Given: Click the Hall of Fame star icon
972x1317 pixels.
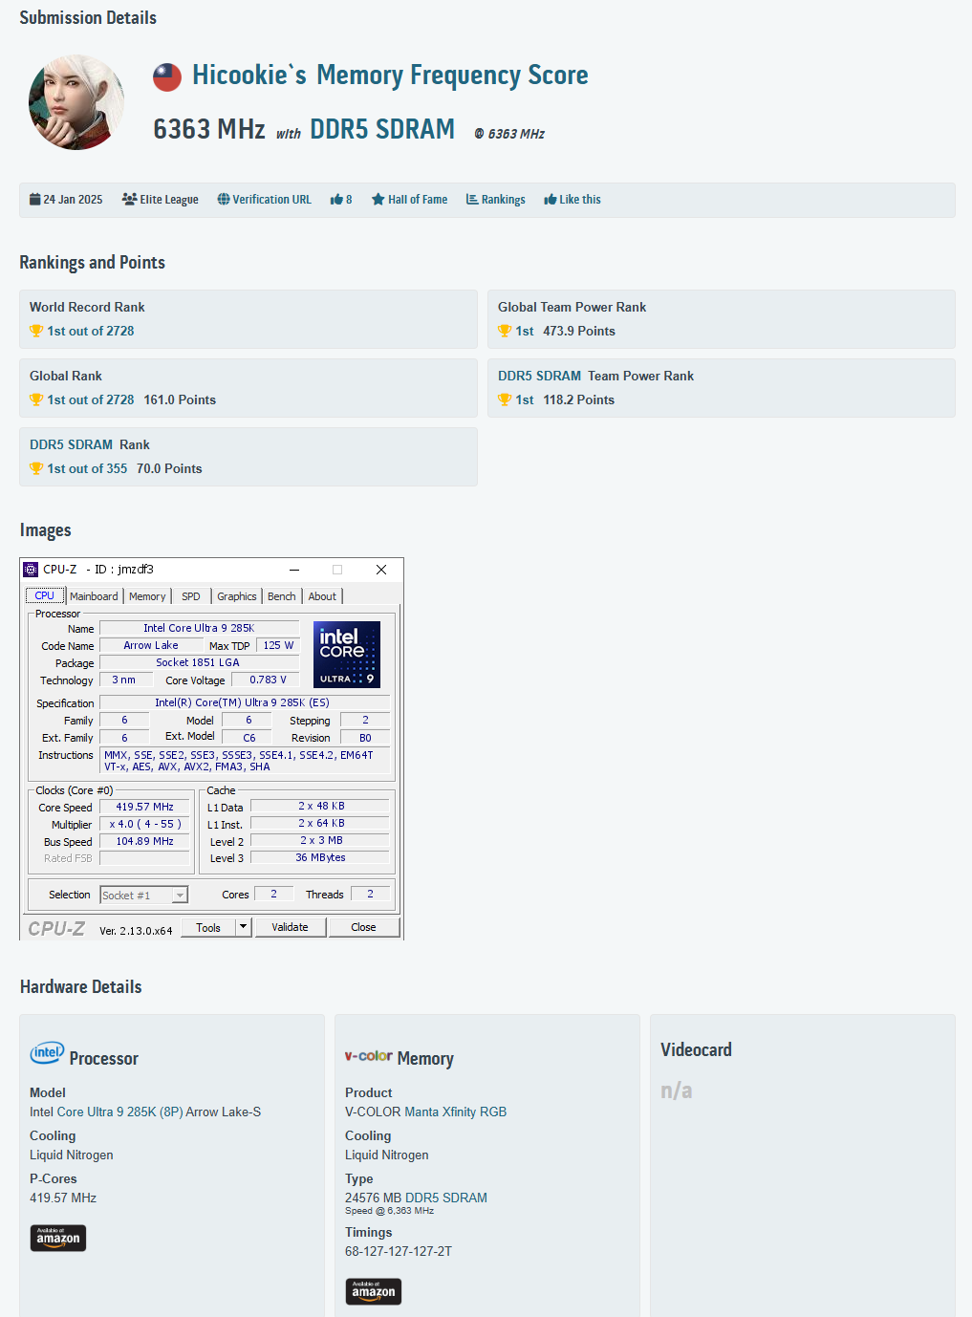Looking at the screenshot, I should pos(378,199).
